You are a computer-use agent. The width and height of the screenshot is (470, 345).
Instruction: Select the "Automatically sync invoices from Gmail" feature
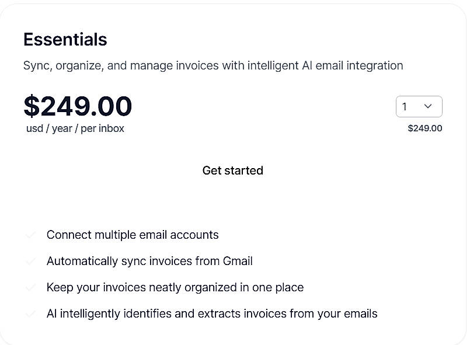pos(149,261)
